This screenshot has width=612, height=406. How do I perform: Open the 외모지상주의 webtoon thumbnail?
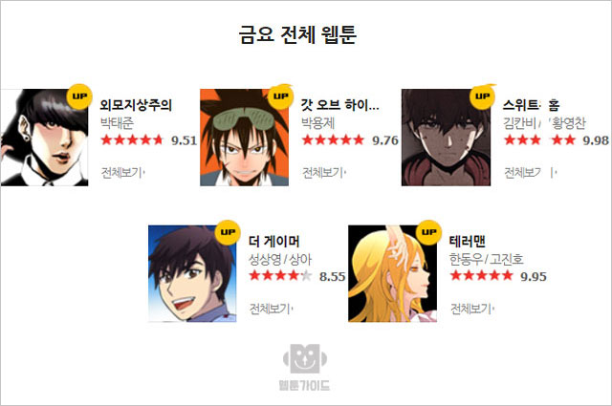click(x=44, y=138)
